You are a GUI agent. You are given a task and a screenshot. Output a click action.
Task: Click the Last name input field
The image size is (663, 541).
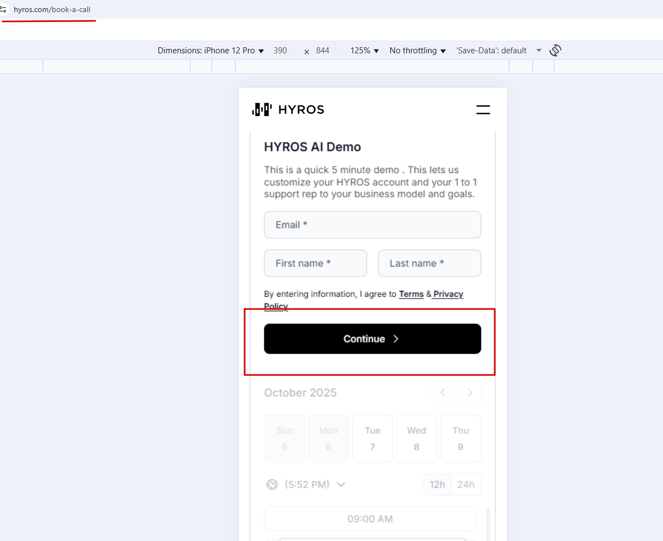[429, 263]
